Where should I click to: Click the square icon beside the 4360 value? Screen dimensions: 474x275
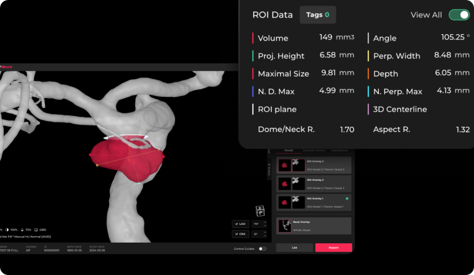click(x=36, y=230)
